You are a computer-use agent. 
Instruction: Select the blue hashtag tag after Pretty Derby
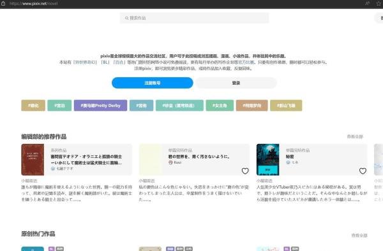tap(142, 106)
